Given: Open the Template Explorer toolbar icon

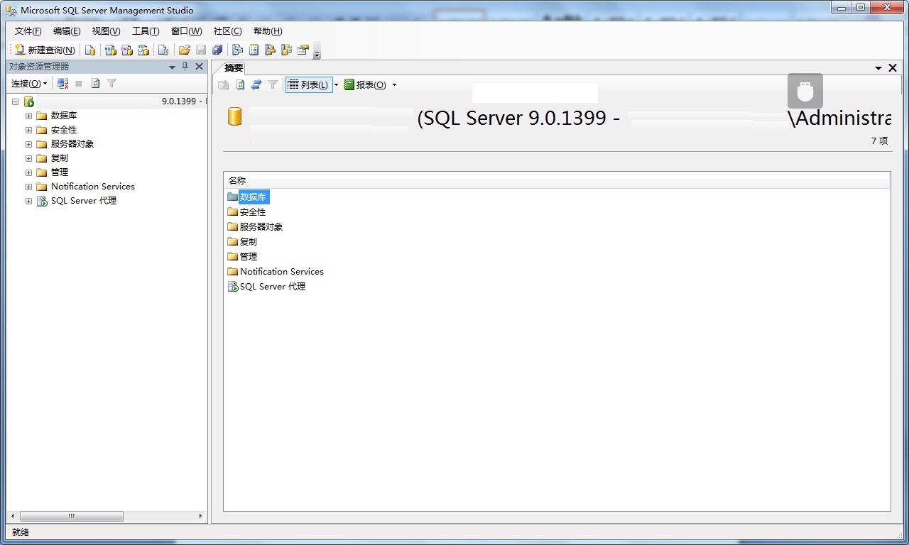Looking at the screenshot, I should 287,50.
